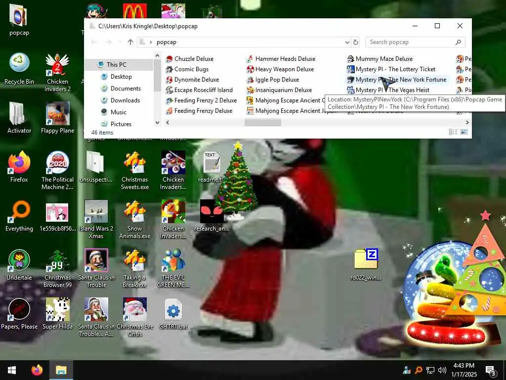Open the Recycle Bin icon
The width and height of the screenshot is (506, 380).
(x=19, y=69)
